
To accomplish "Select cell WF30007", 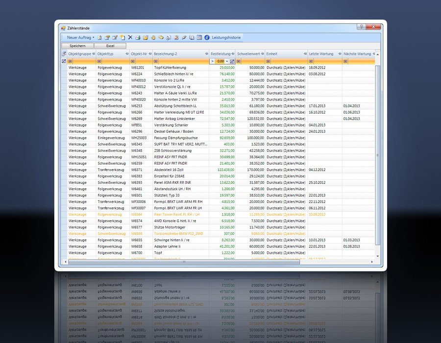I will [141, 208].
